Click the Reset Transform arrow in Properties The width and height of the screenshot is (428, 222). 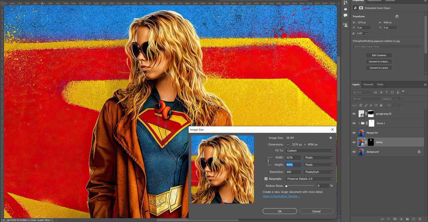pyautogui.click(x=397, y=16)
